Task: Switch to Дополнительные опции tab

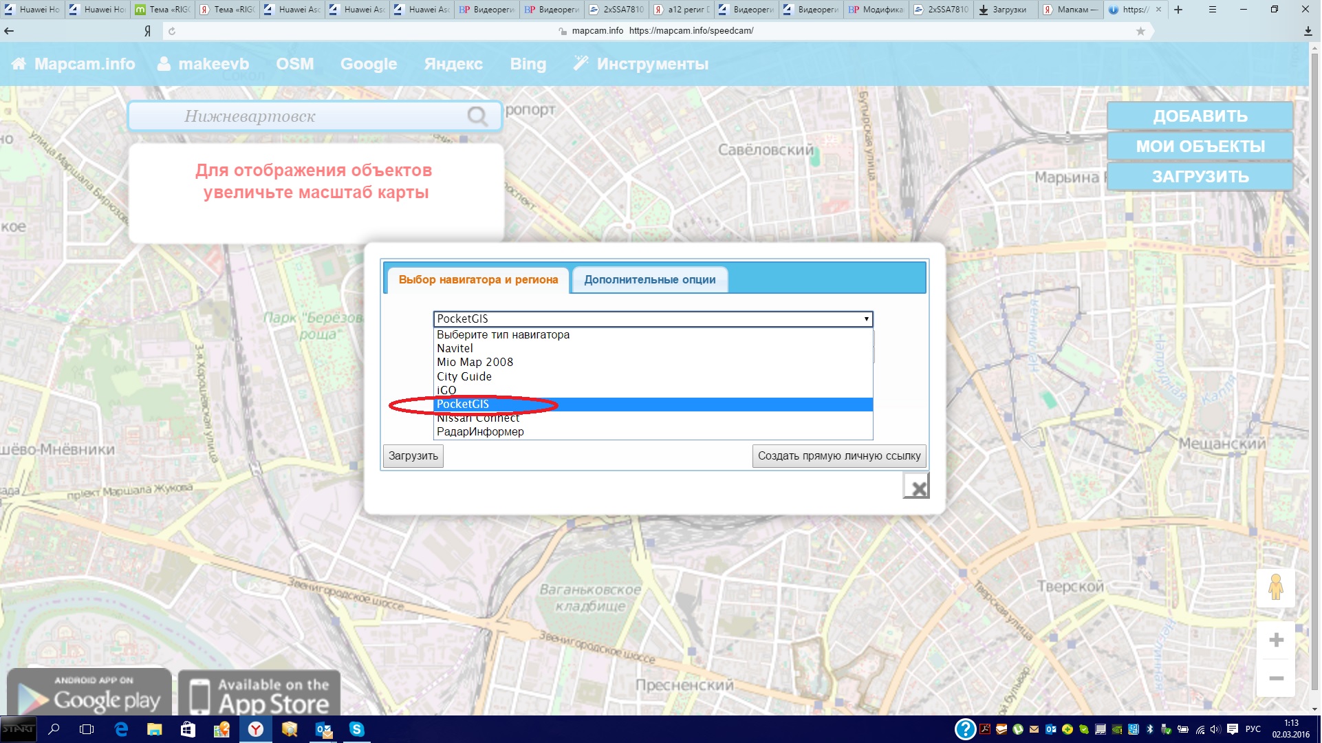Action: [x=649, y=280]
